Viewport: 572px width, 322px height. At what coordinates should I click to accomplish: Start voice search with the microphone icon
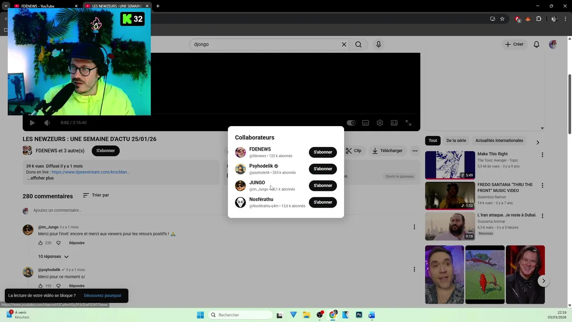click(379, 44)
